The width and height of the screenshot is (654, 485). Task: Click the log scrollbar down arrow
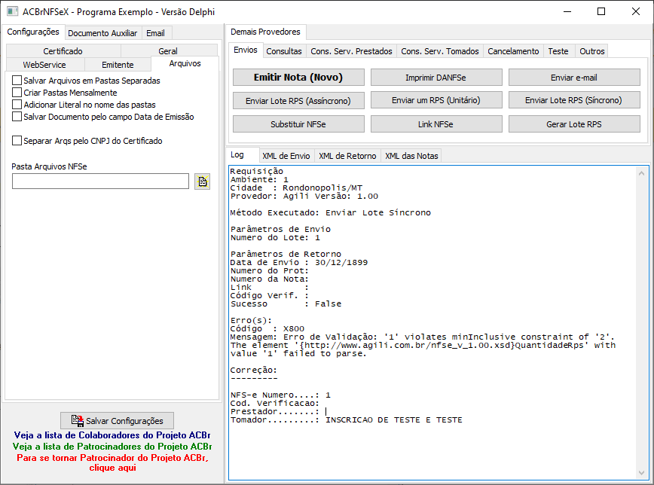pyautogui.click(x=641, y=473)
